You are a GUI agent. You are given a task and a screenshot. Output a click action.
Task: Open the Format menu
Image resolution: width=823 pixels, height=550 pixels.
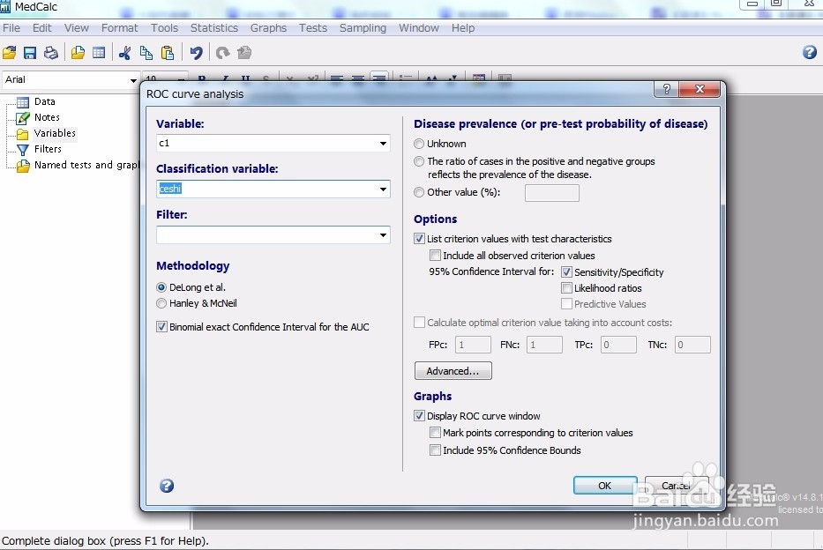[x=120, y=28]
